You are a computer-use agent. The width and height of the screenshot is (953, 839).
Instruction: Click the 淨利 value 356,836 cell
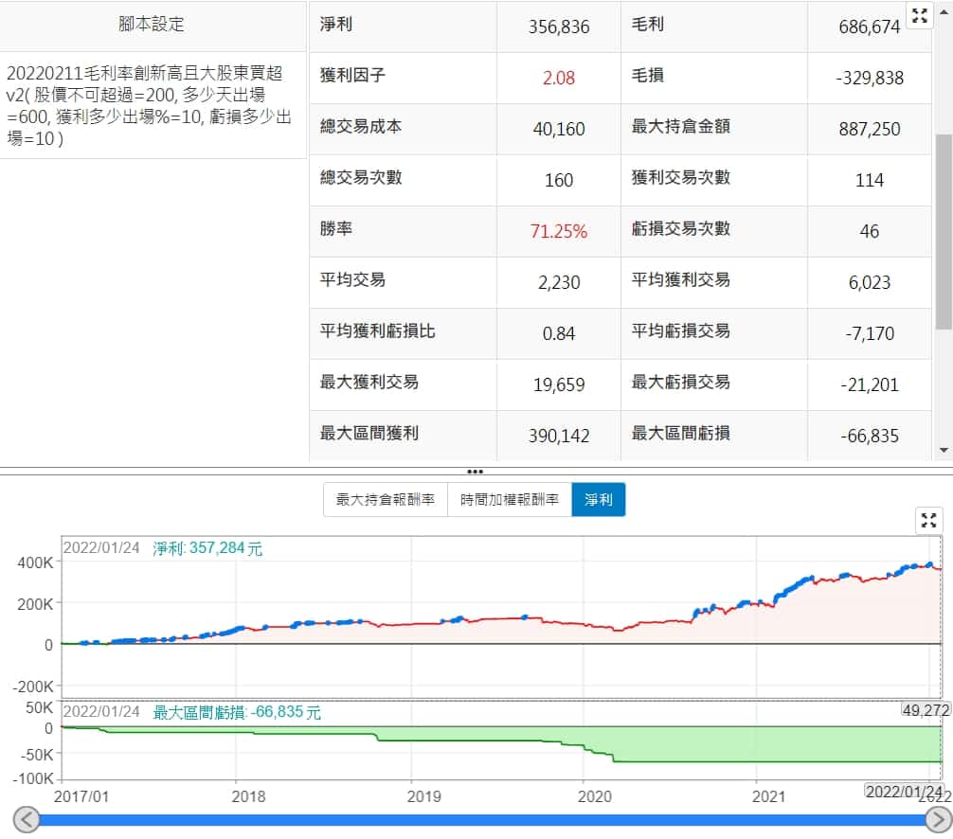[559, 27]
